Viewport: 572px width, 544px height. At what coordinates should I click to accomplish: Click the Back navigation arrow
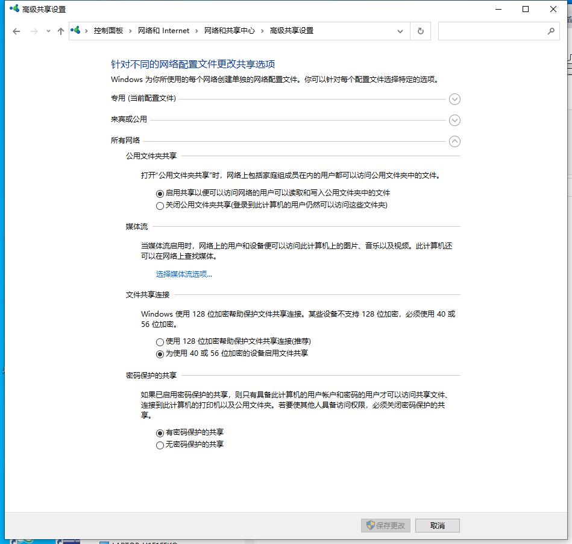pyautogui.click(x=16, y=31)
